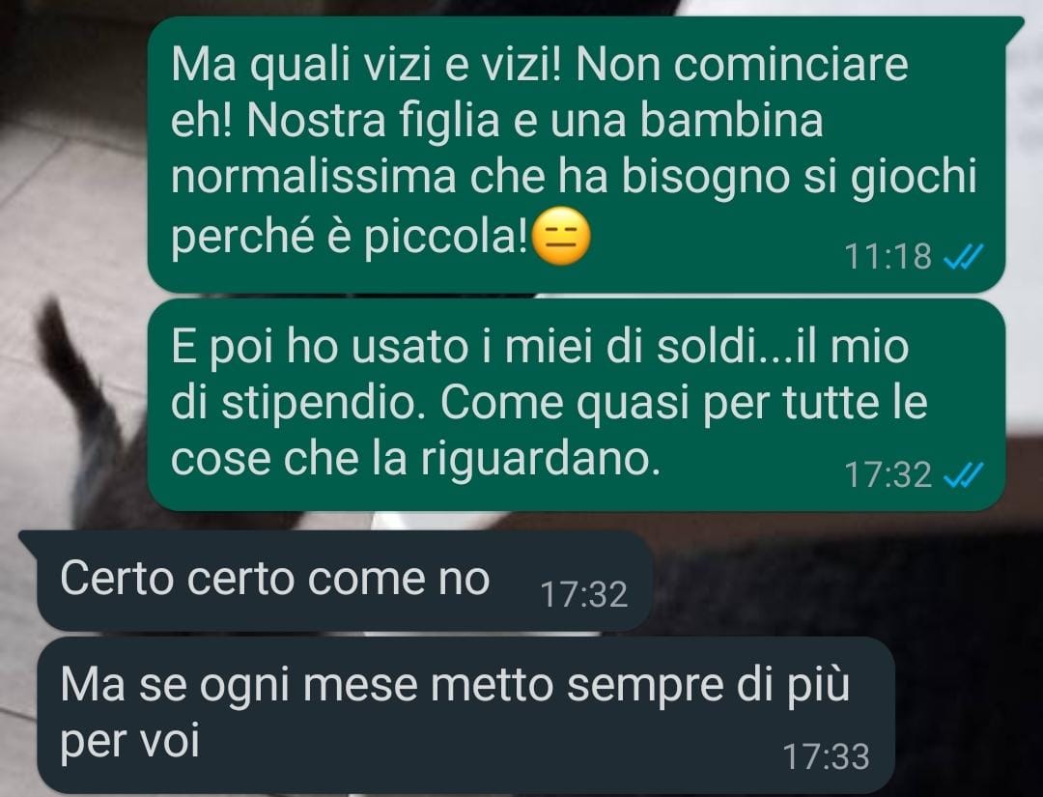The width and height of the screenshot is (1043, 797).
Task: Click the 17:33 timestamp
Action: (826, 756)
